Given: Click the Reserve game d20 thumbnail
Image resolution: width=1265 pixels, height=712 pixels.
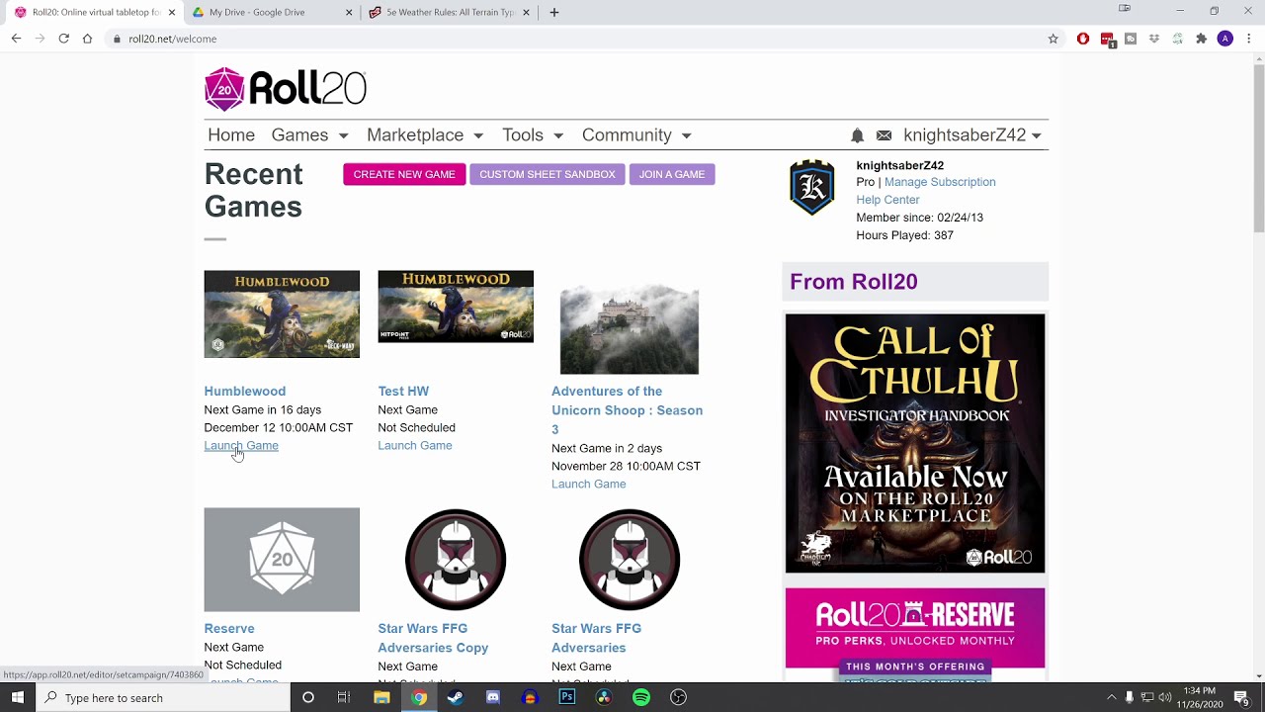Looking at the screenshot, I should tap(282, 560).
